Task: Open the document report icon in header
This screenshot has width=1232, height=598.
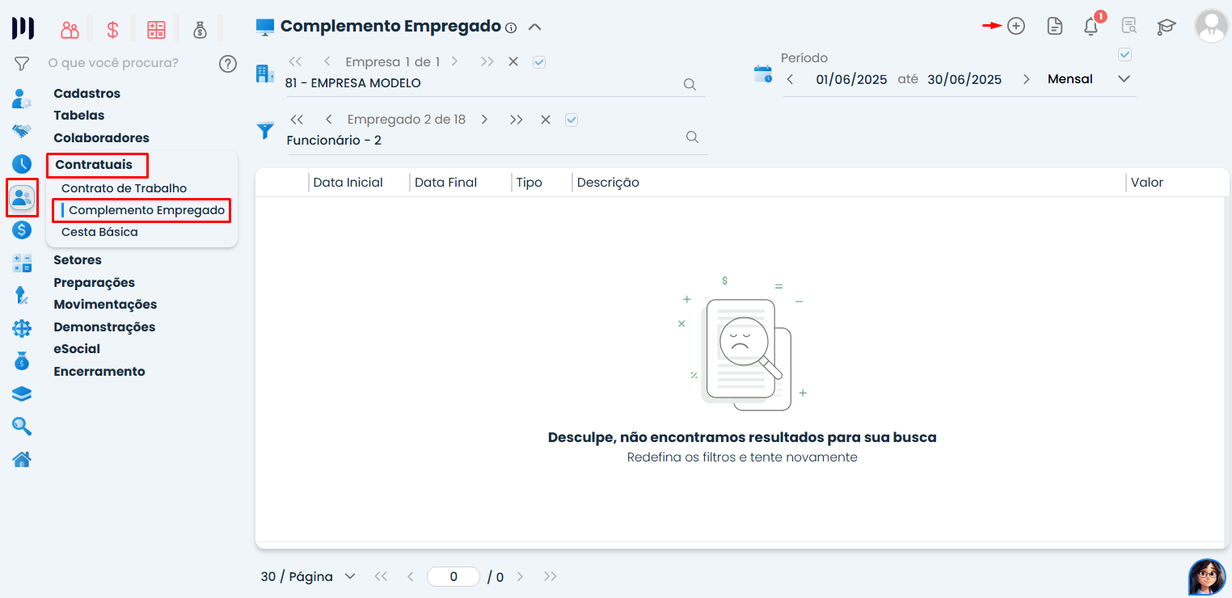Action: tap(1054, 26)
